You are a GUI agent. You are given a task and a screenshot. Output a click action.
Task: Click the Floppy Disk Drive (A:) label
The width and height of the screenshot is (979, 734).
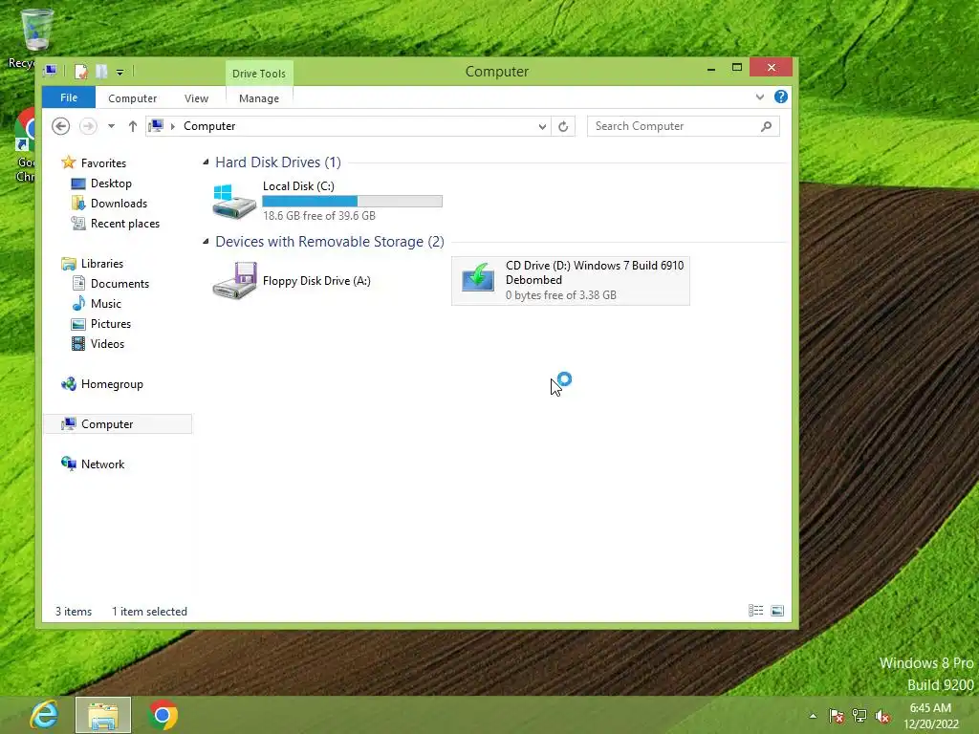pos(316,281)
